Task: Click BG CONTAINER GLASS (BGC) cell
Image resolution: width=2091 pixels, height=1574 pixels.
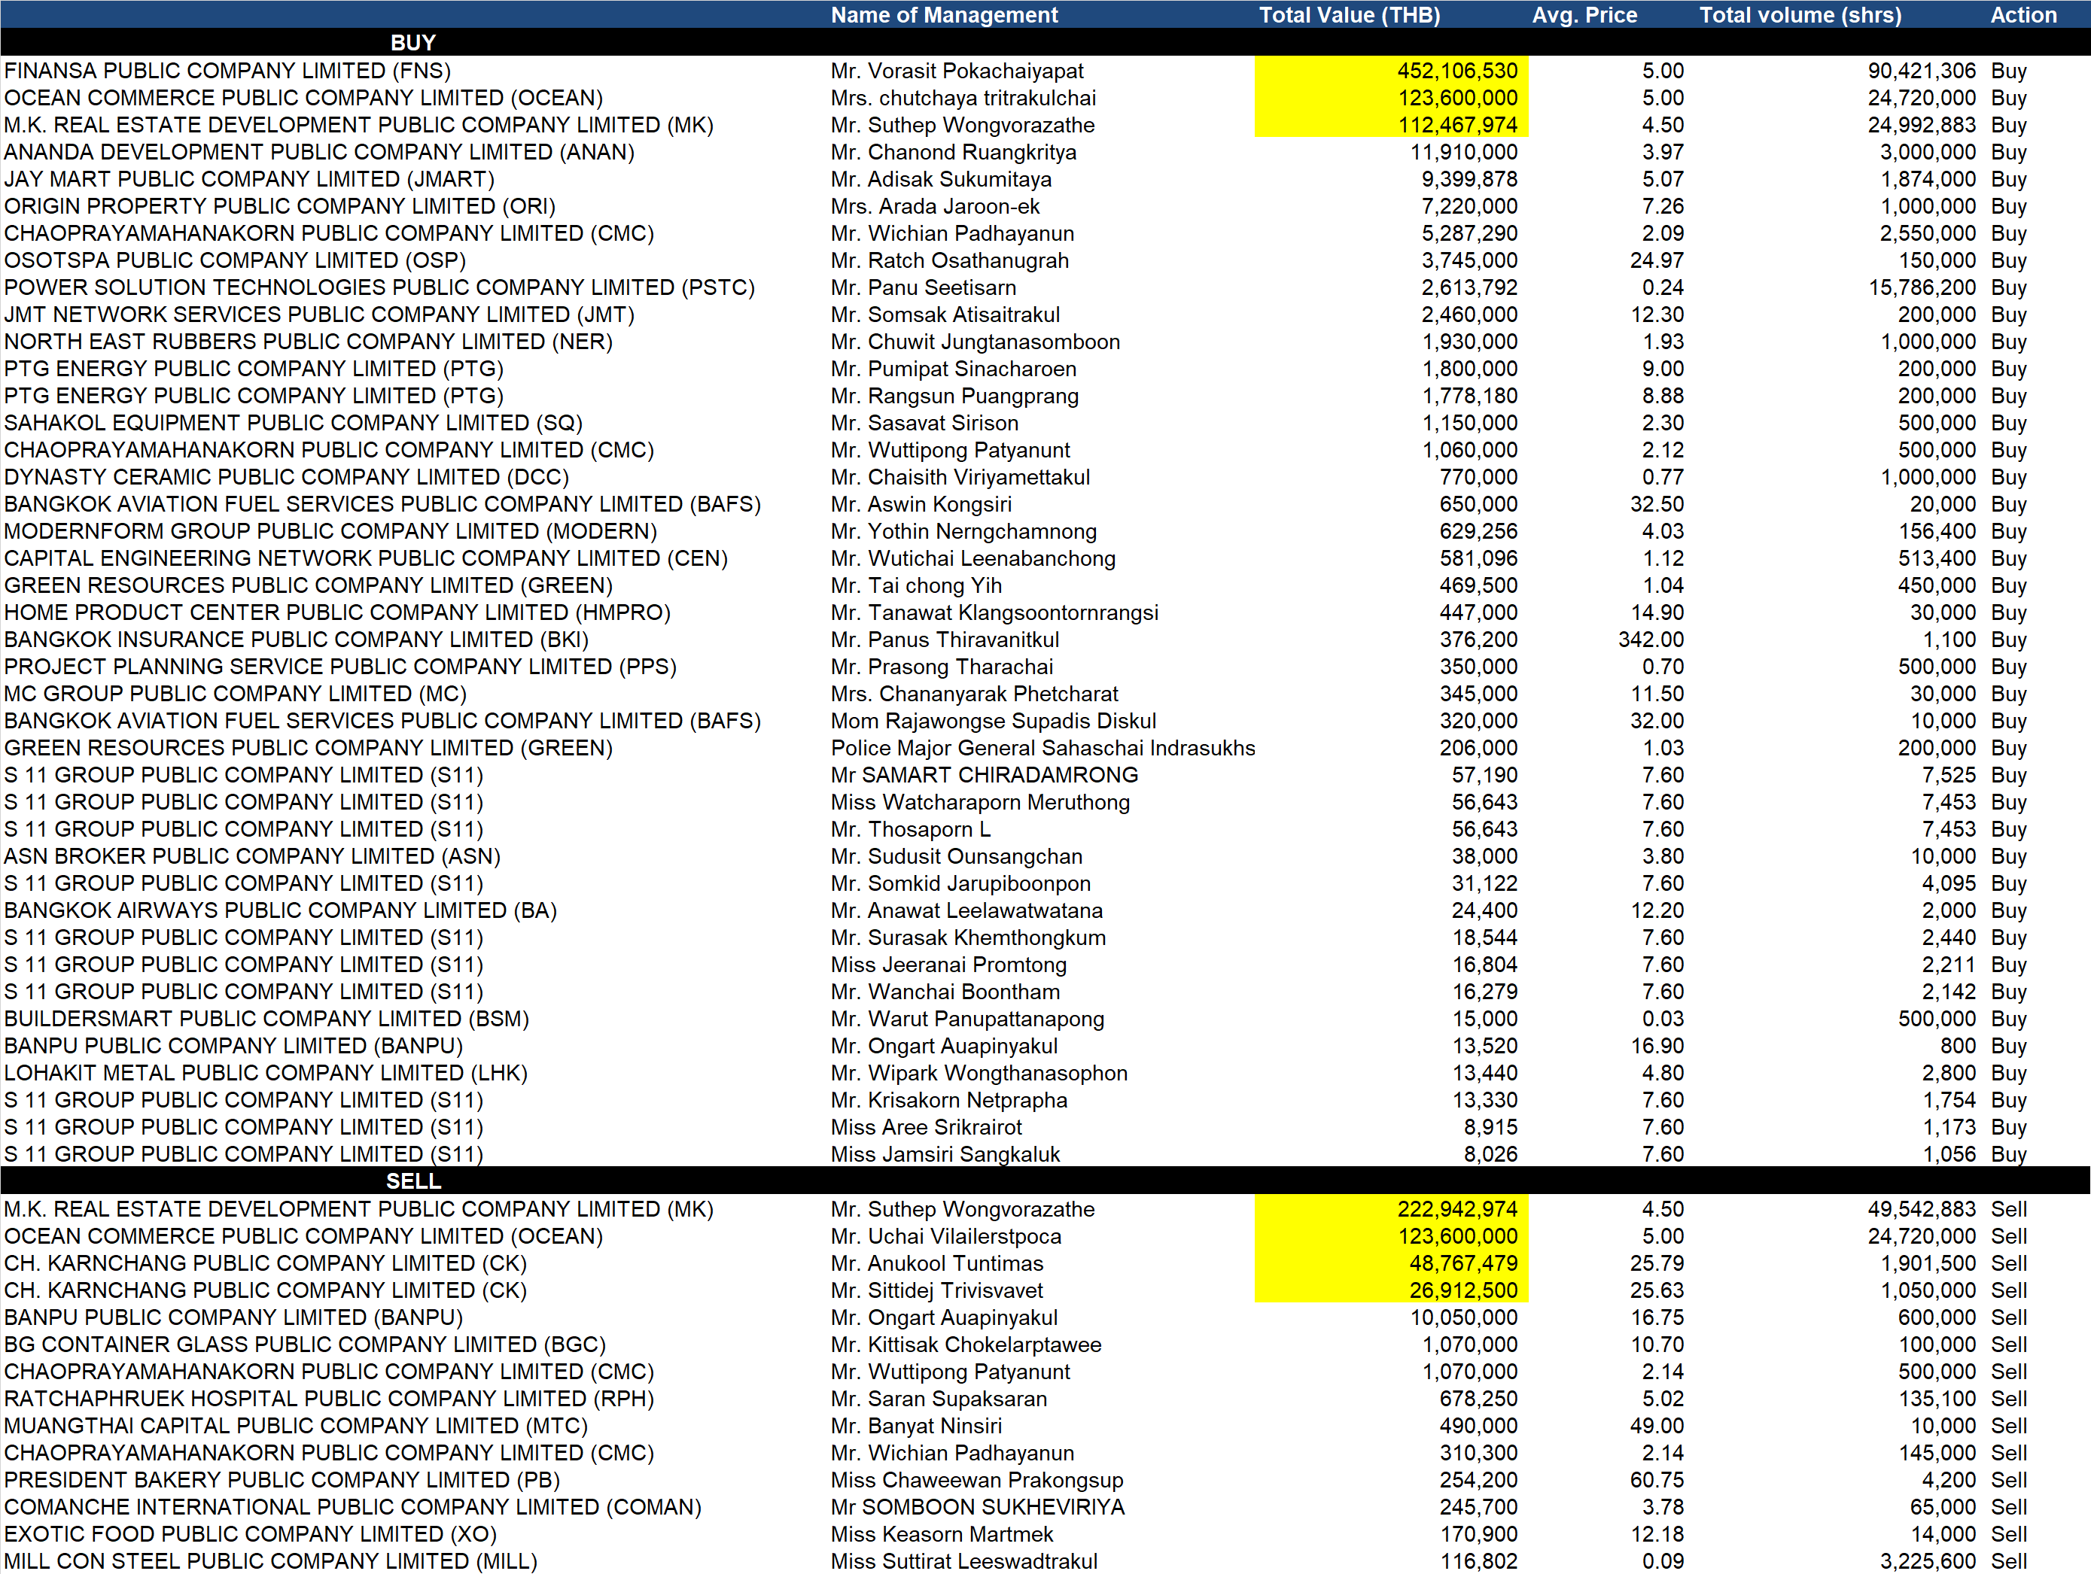Action: [304, 1345]
